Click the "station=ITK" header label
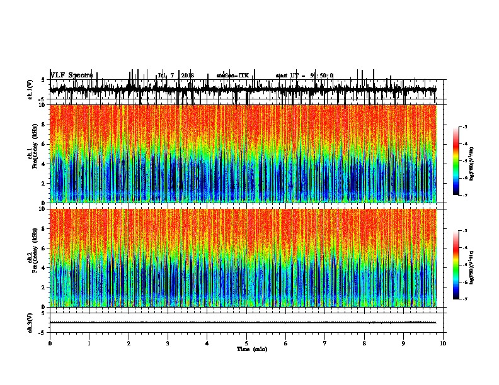This screenshot has width=499, height=385. (232, 75)
